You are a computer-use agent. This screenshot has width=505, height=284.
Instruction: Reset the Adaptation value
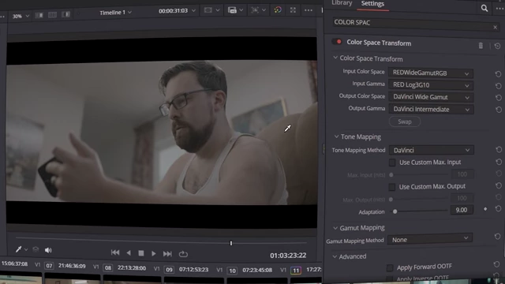tap(498, 209)
